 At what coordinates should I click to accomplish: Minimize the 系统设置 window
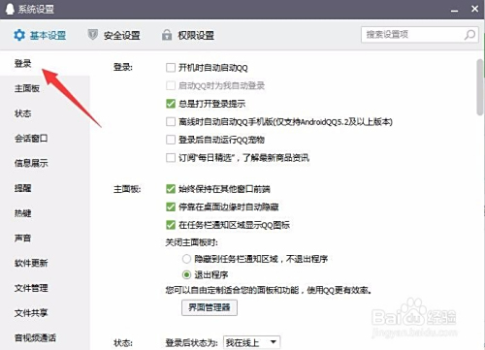point(455,10)
